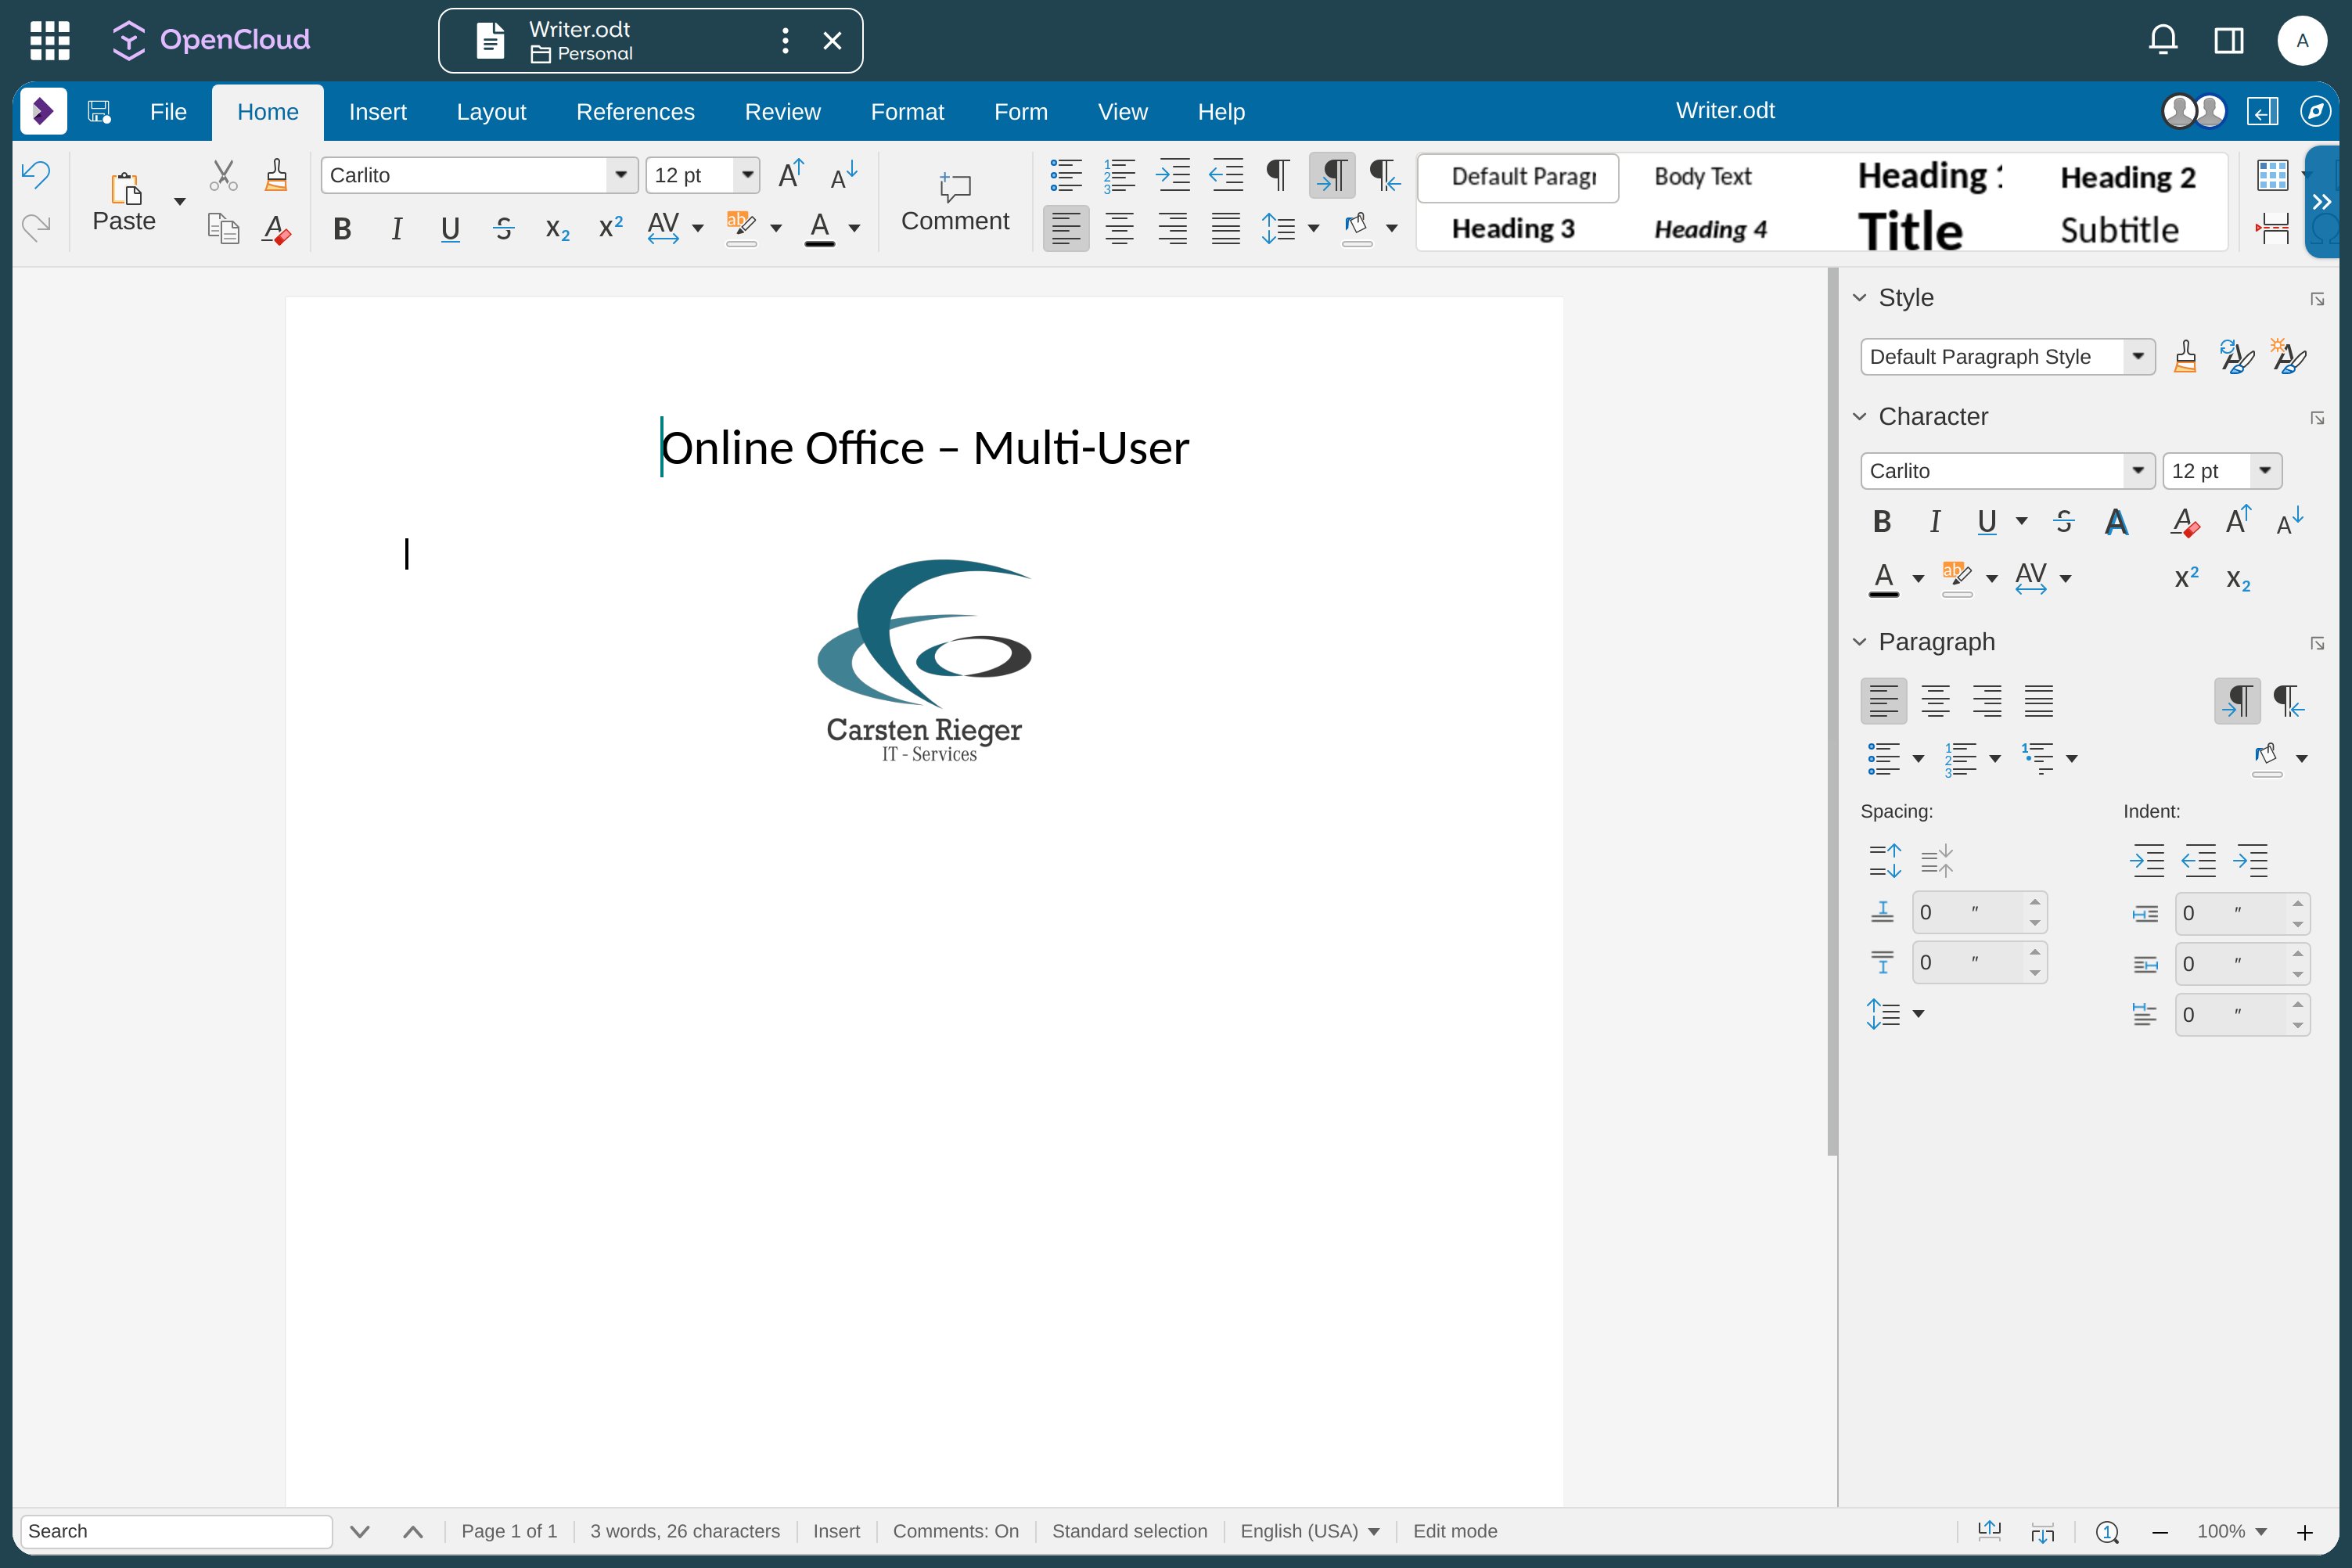Insert table from the ribbon grid icon
This screenshot has height=1568, width=2352.
point(2272,175)
